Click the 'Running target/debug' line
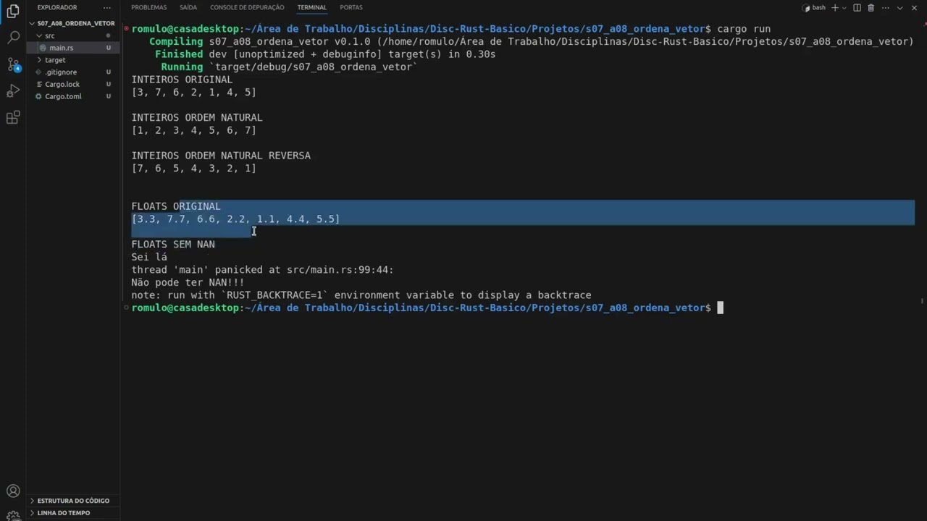Viewport: 927px width, 521px height. tap(290, 67)
